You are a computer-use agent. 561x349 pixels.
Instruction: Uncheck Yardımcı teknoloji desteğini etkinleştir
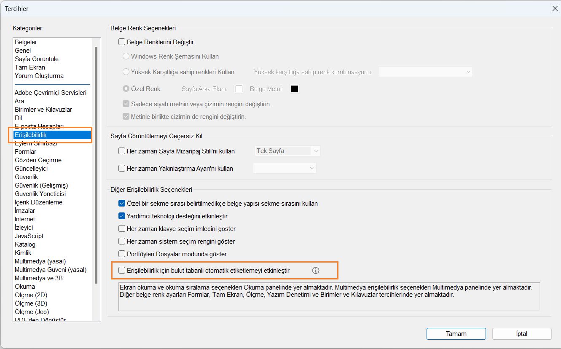[x=122, y=216]
